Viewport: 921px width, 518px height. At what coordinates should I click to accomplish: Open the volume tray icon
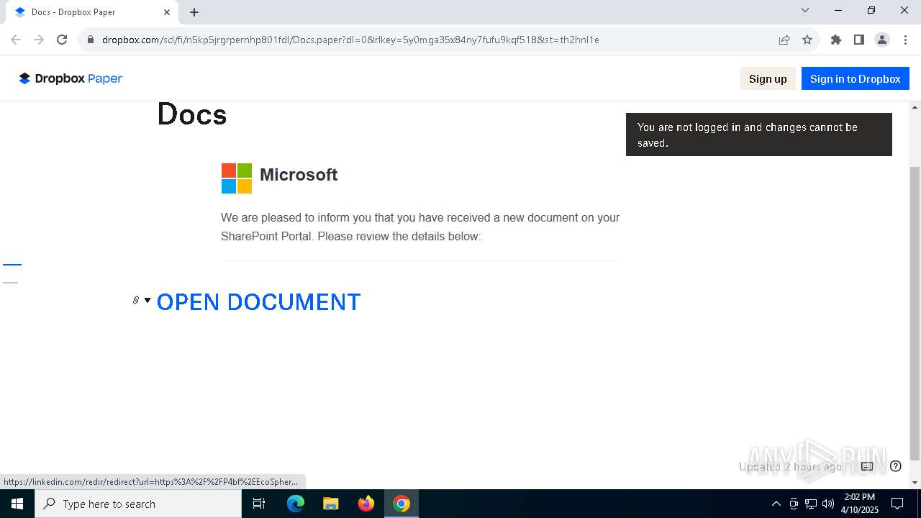pyautogui.click(x=828, y=504)
